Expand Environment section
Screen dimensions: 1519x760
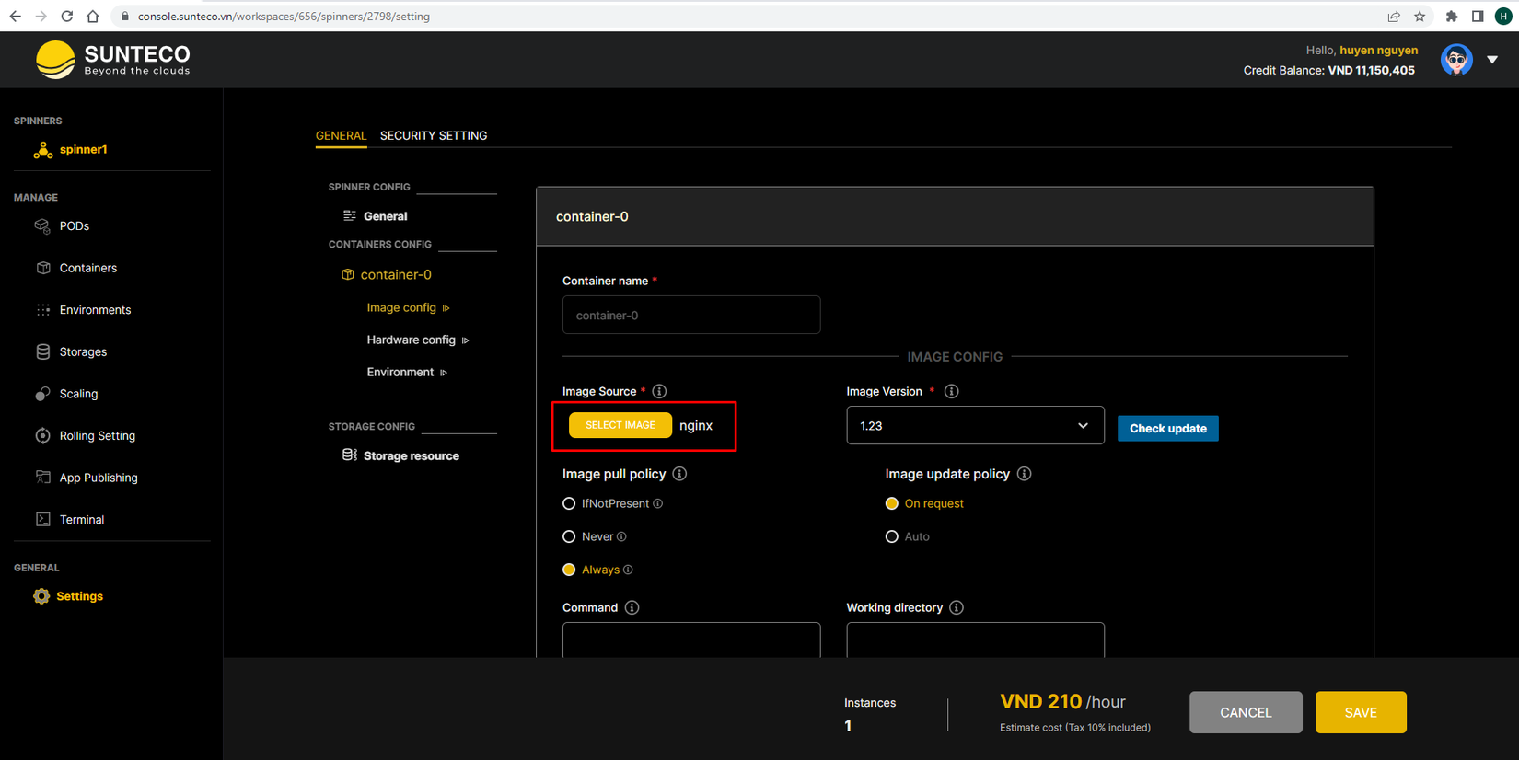click(407, 372)
